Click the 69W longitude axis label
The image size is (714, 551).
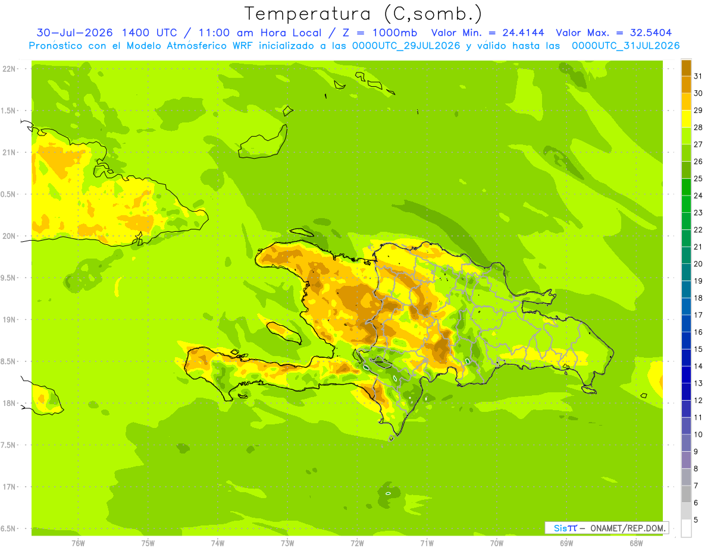(x=566, y=543)
